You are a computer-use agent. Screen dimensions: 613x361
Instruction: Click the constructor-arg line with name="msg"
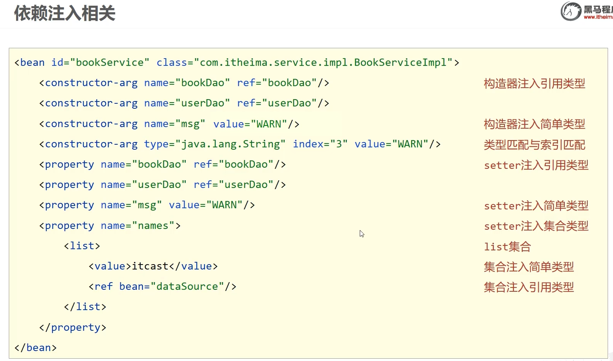[x=169, y=124]
